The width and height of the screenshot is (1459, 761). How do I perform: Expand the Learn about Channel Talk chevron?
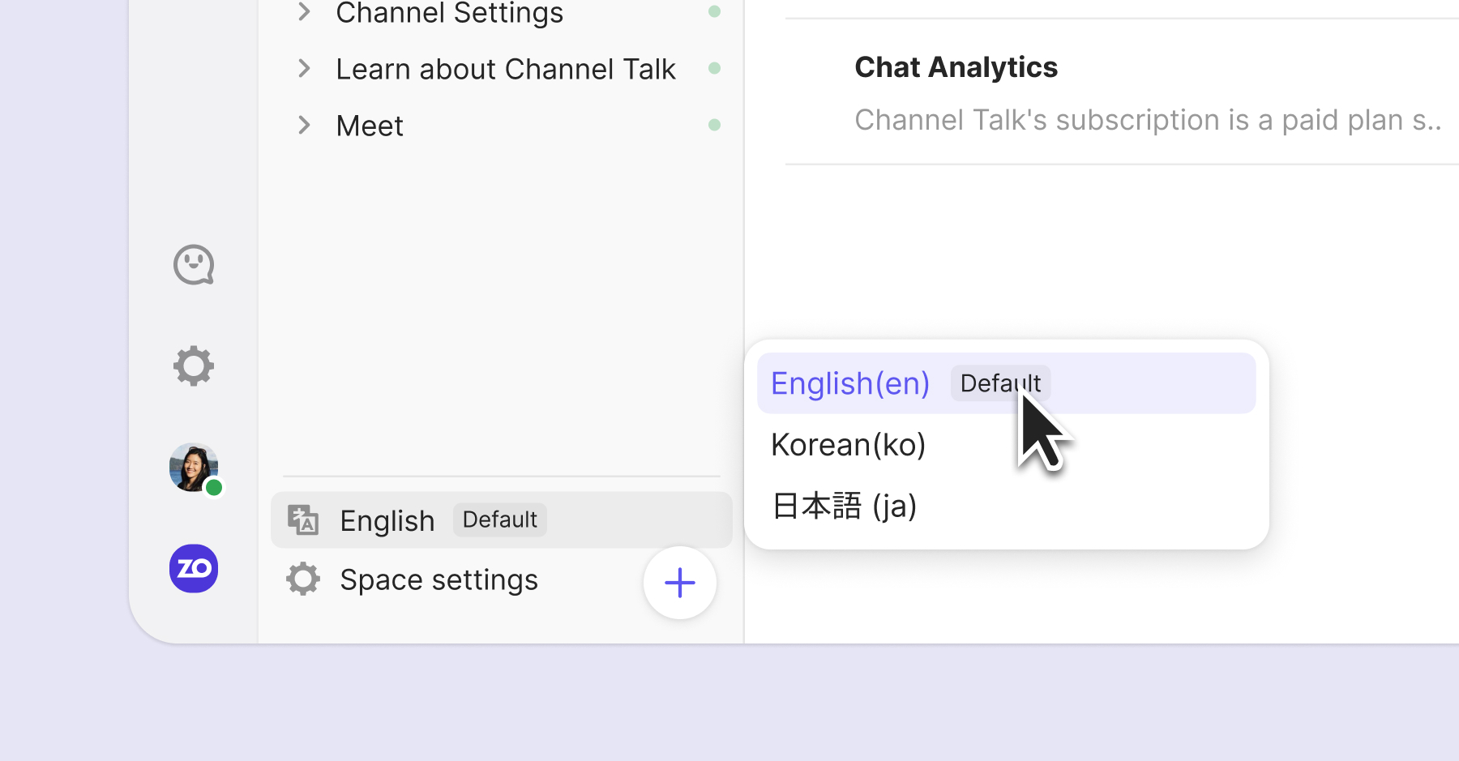pos(304,69)
